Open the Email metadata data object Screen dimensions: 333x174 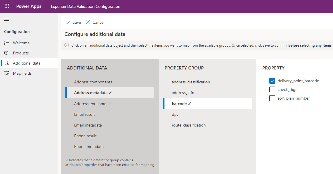[88, 125]
